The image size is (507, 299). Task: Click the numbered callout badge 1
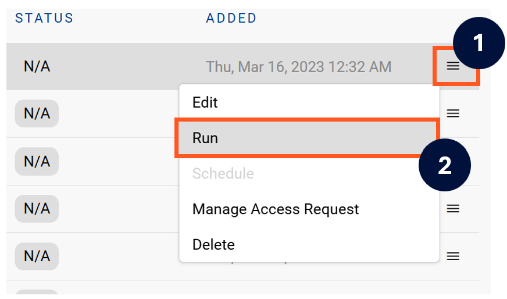[478, 42]
